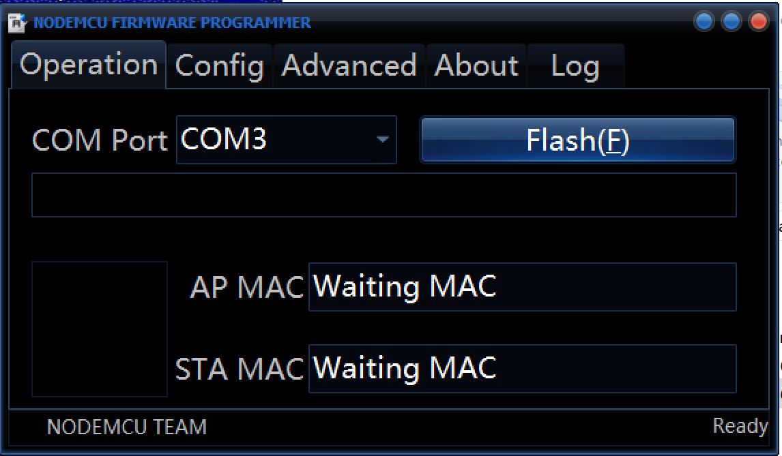Close the programmer with red circle button
782x456 pixels.
pyautogui.click(x=759, y=22)
